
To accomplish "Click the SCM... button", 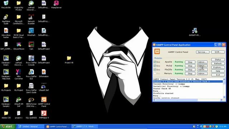I will click(218, 52).
